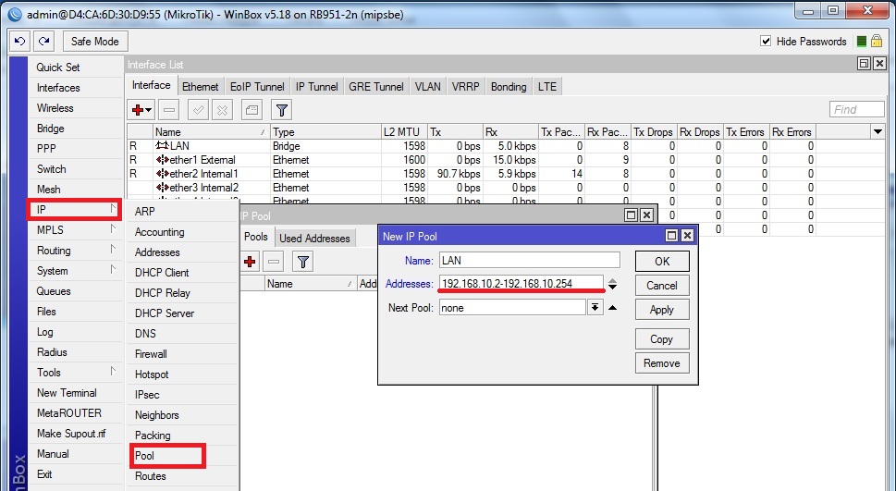Click the Addresses up/down stepper arrows

[613, 284]
